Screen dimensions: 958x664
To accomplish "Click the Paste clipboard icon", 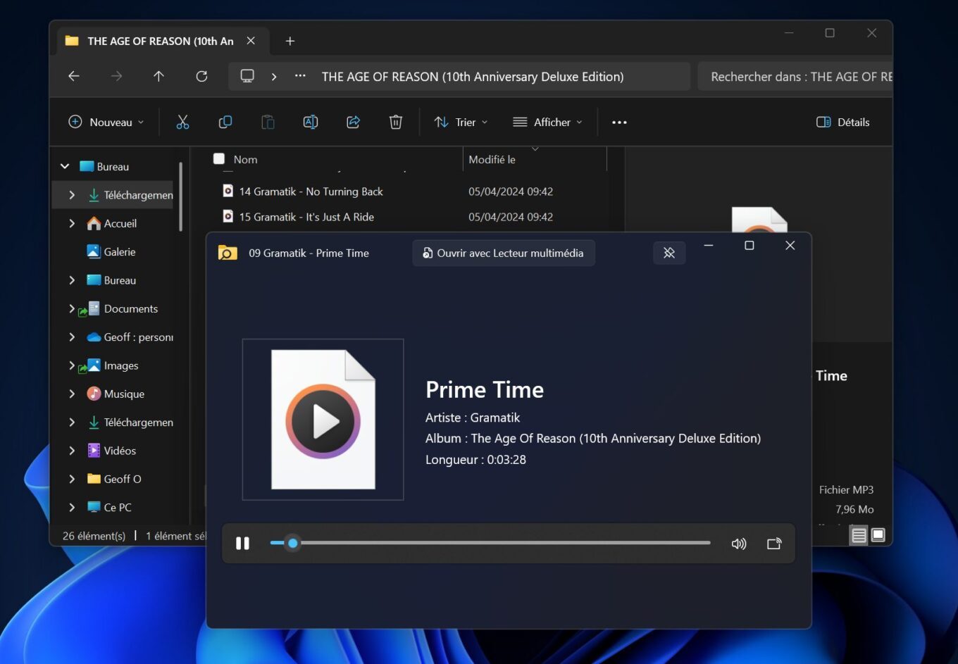I will pos(268,122).
